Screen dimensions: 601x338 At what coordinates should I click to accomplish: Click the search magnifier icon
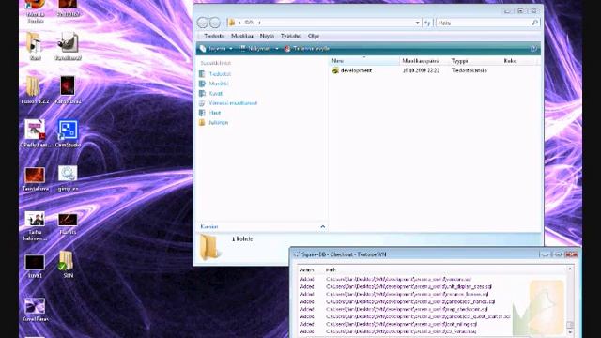tap(535, 23)
